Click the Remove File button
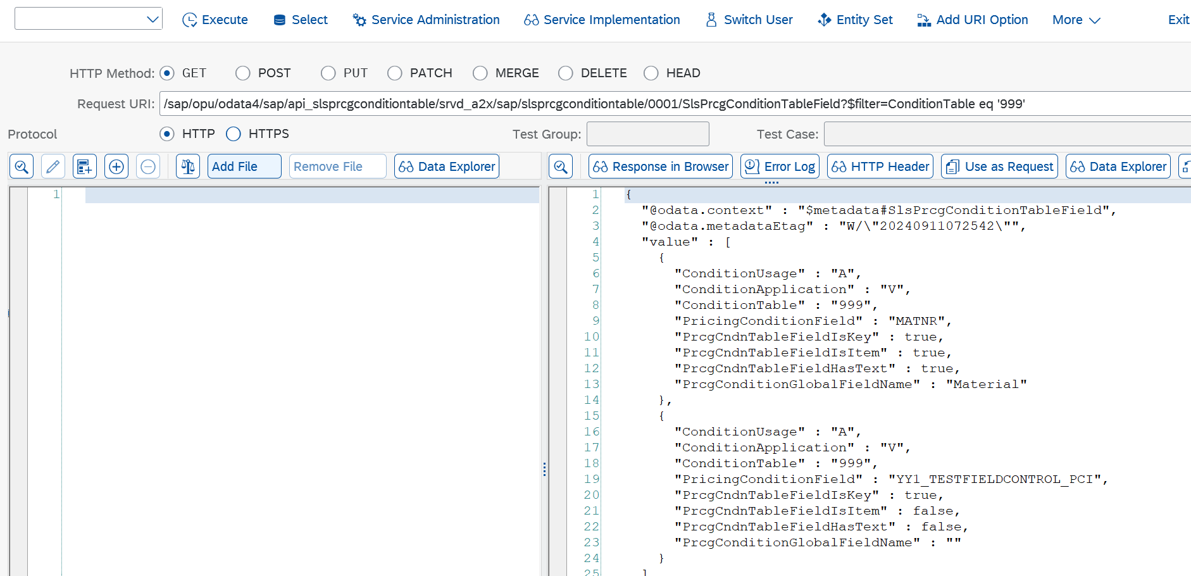The image size is (1191, 576). click(x=338, y=166)
